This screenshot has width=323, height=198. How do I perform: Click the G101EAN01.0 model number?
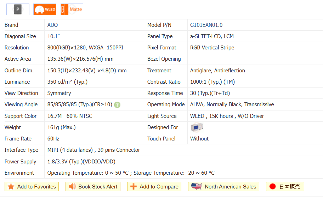pyautogui.click(x=206, y=25)
